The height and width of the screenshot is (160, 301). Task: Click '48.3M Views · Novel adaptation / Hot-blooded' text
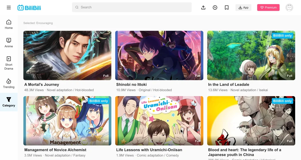[x=59, y=90]
